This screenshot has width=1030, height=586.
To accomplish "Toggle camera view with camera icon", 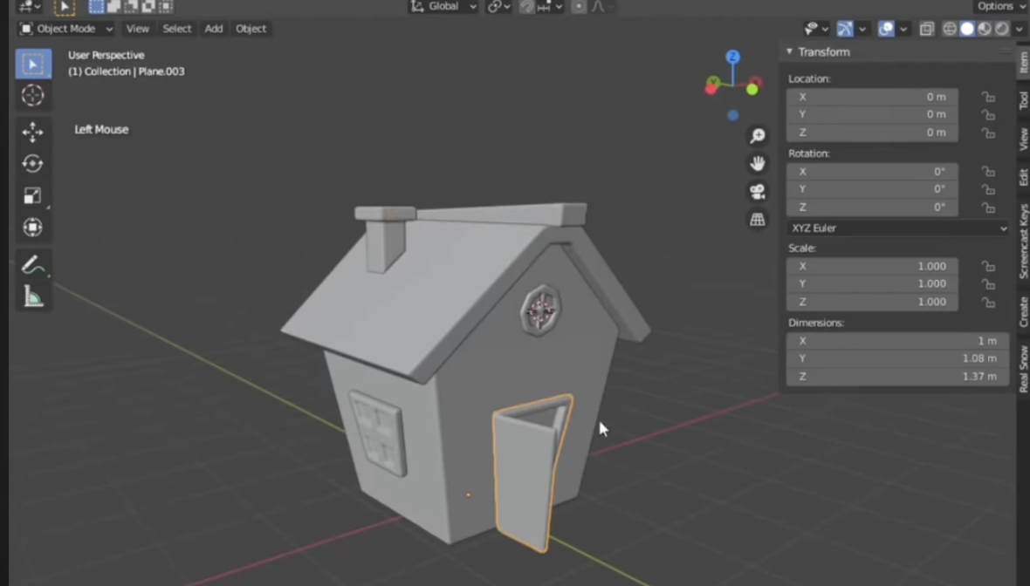I will (758, 191).
